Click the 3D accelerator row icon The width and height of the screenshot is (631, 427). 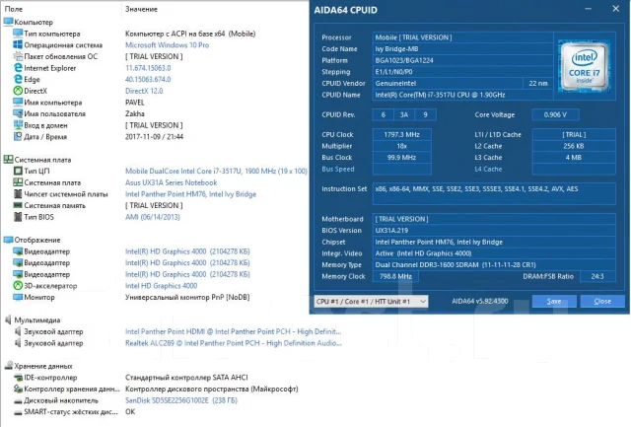tap(18, 285)
